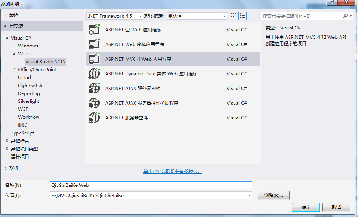
Task: Click the 取消 button
Action: click(336, 208)
